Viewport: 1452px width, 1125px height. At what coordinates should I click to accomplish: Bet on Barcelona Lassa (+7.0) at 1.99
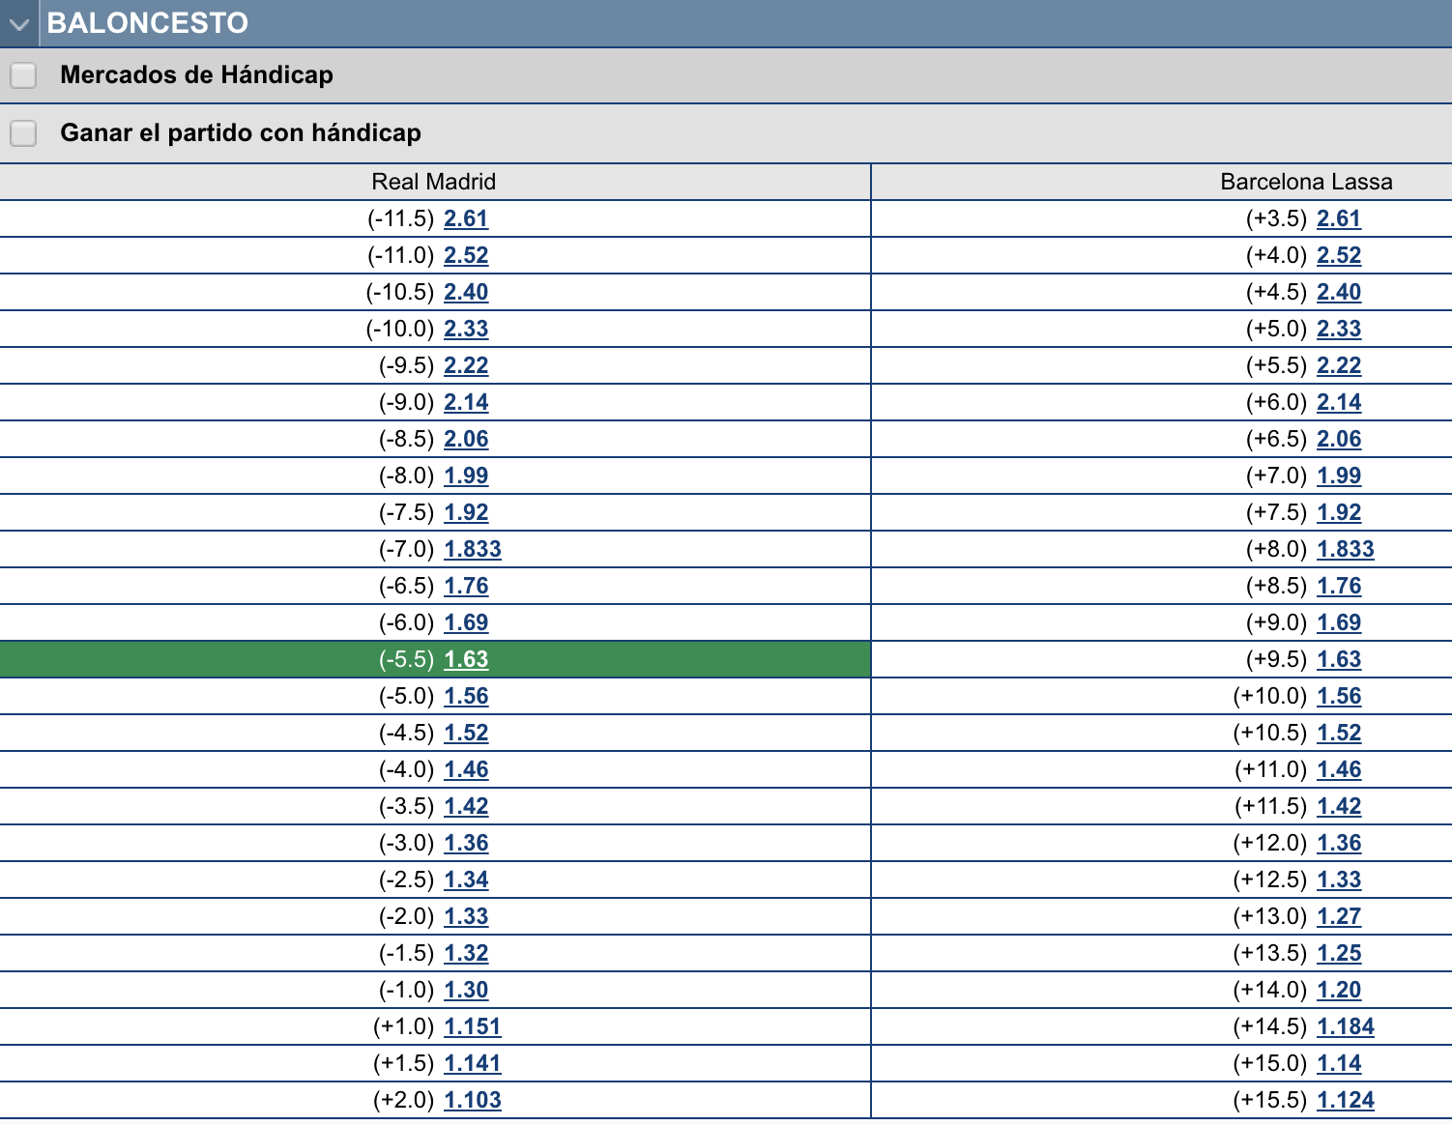[x=1339, y=476]
